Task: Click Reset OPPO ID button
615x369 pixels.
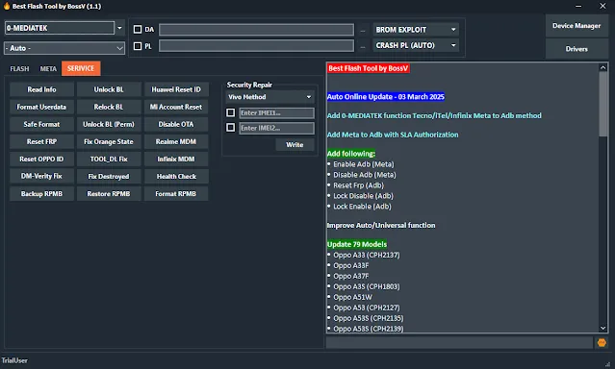Action: tap(41, 160)
